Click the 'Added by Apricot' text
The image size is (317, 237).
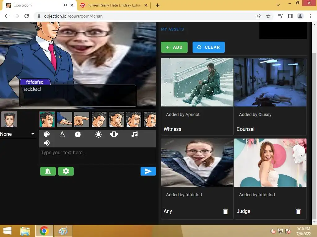[183, 114]
